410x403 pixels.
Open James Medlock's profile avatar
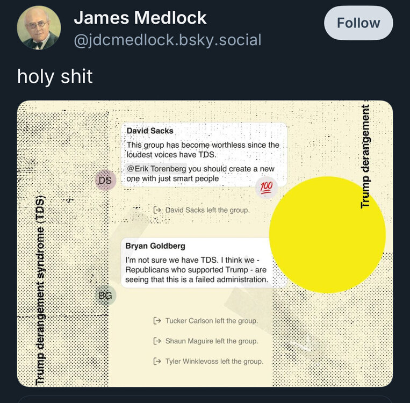click(38, 28)
